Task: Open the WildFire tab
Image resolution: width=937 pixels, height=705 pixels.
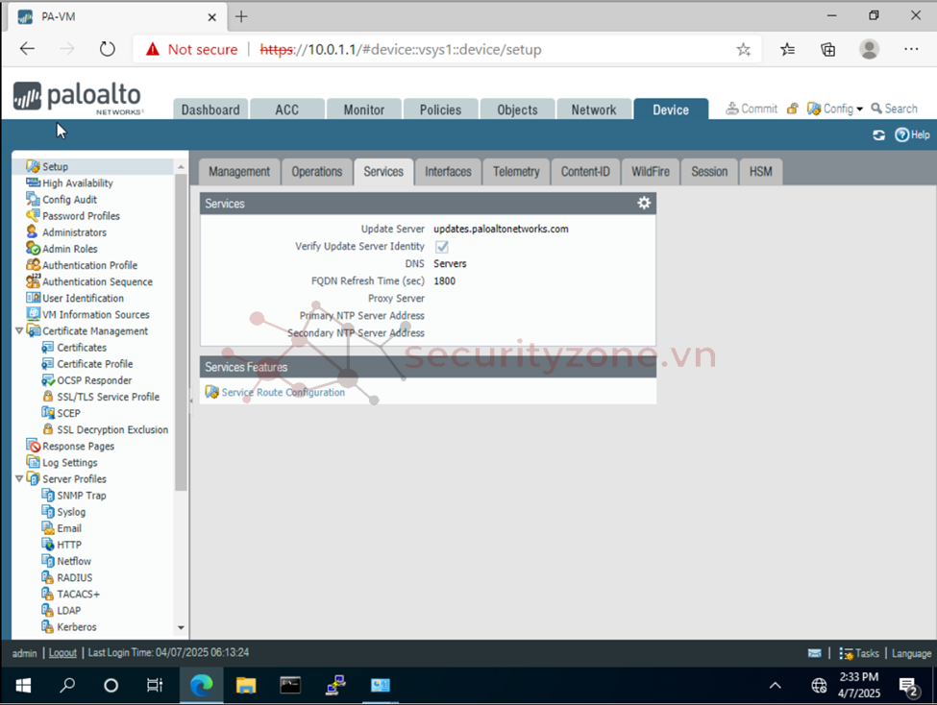Action: [x=651, y=172]
